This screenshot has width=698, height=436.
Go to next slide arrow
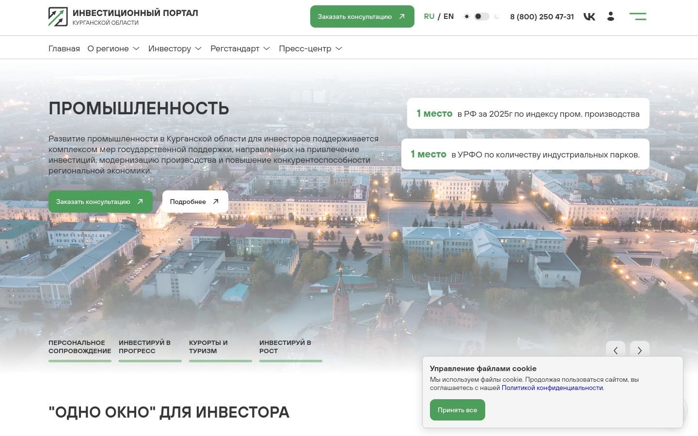[x=640, y=350]
